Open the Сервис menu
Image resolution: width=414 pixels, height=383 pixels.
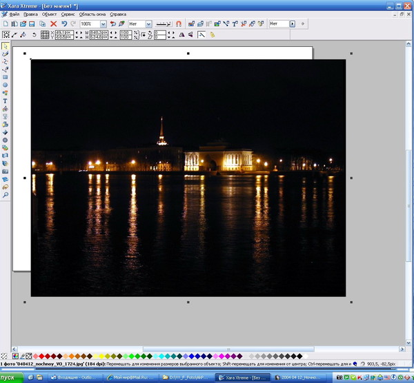68,14
